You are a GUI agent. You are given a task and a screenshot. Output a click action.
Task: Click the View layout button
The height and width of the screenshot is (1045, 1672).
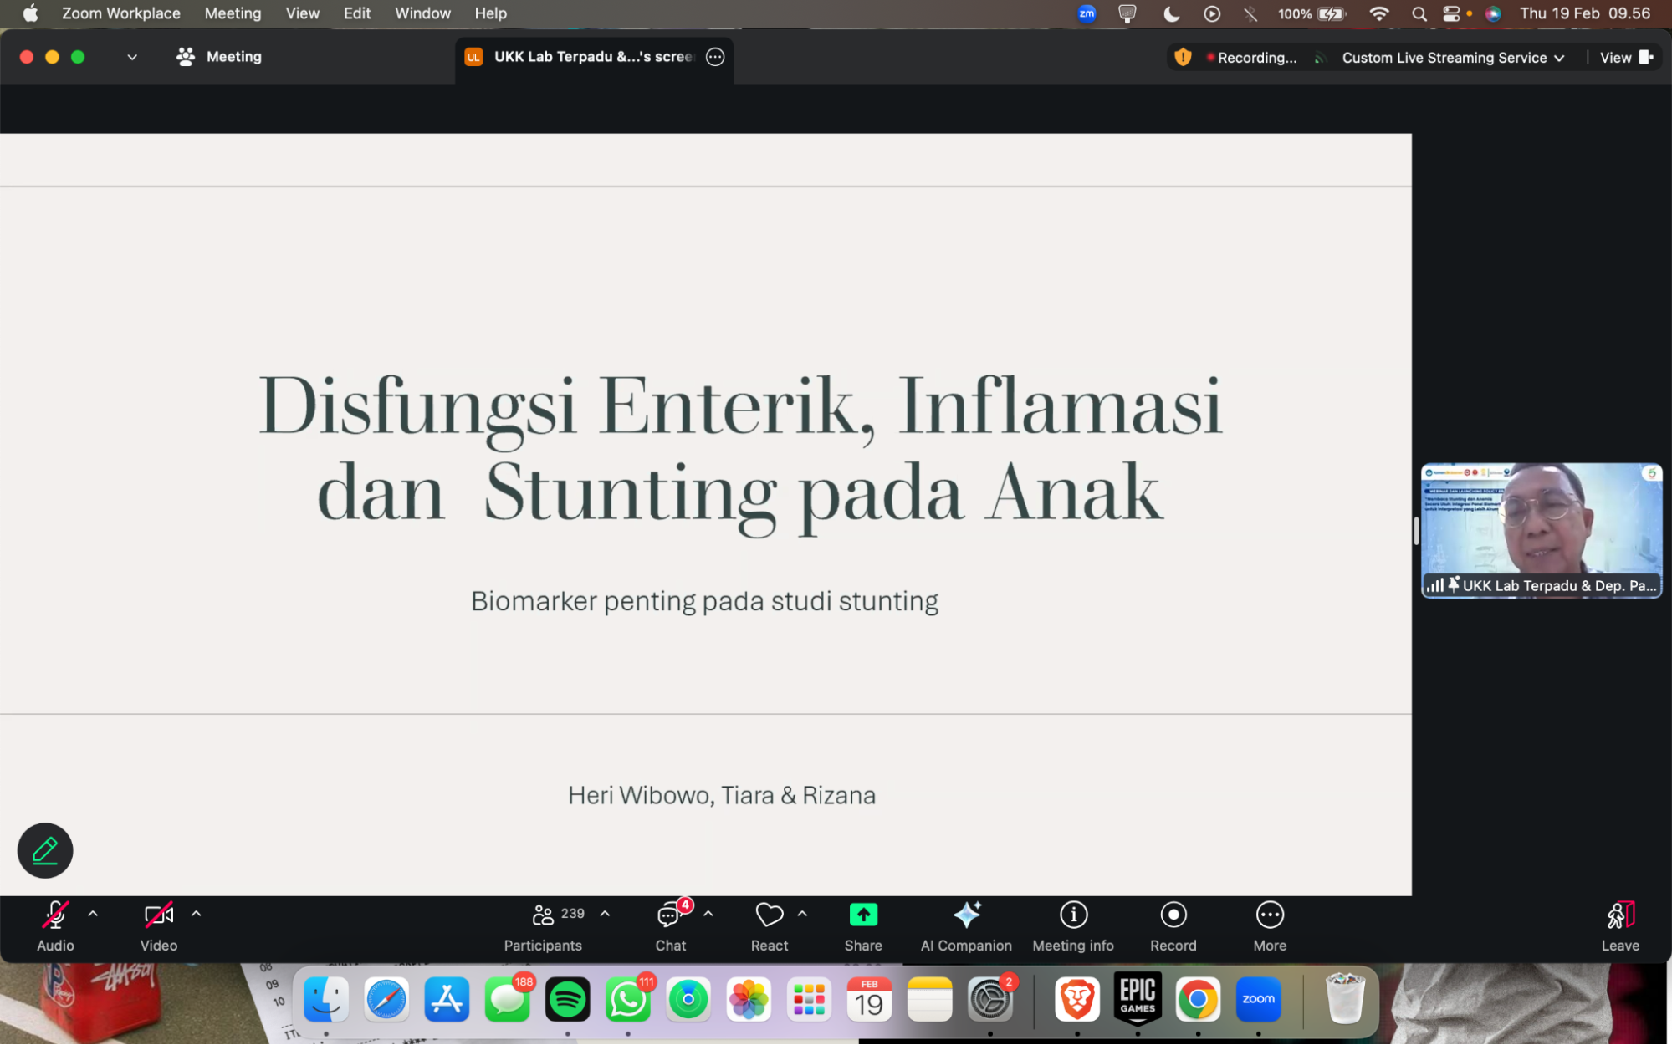[x=1625, y=57]
